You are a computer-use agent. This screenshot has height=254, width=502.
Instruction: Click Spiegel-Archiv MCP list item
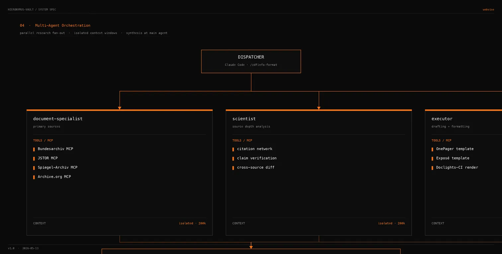[57, 167]
